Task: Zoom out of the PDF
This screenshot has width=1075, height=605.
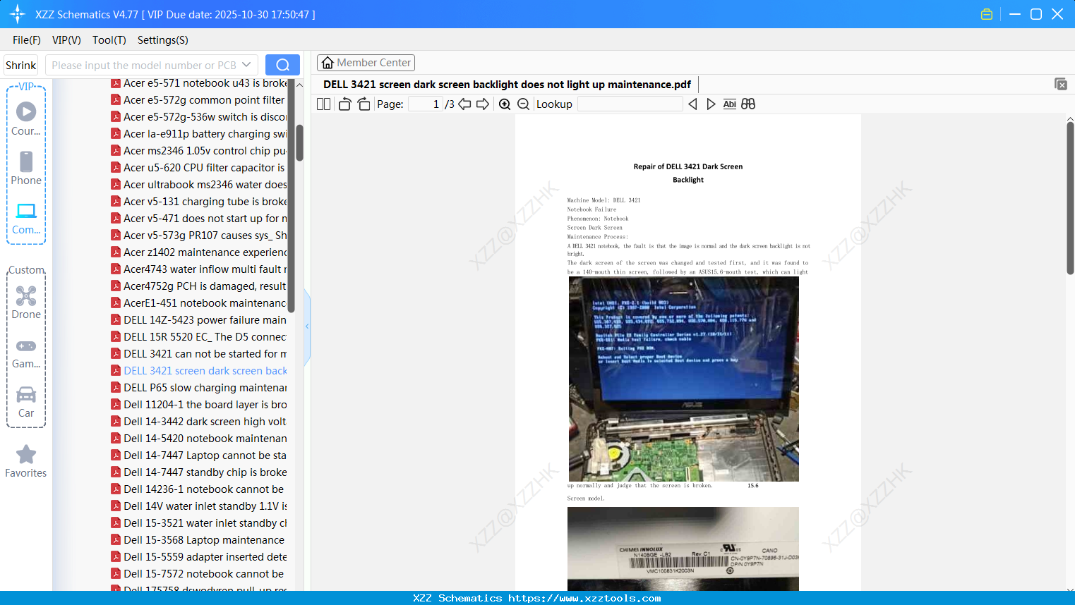Action: [x=523, y=104]
